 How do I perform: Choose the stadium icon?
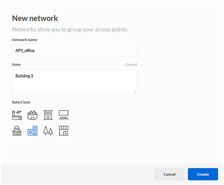(x=33, y=115)
